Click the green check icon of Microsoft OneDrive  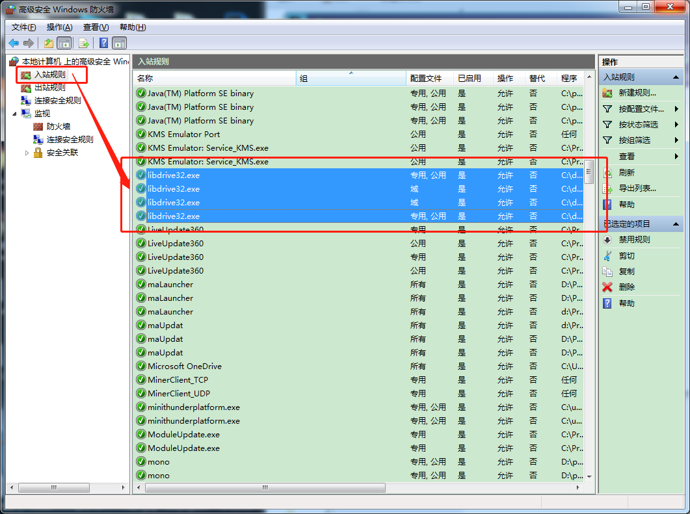(x=141, y=366)
